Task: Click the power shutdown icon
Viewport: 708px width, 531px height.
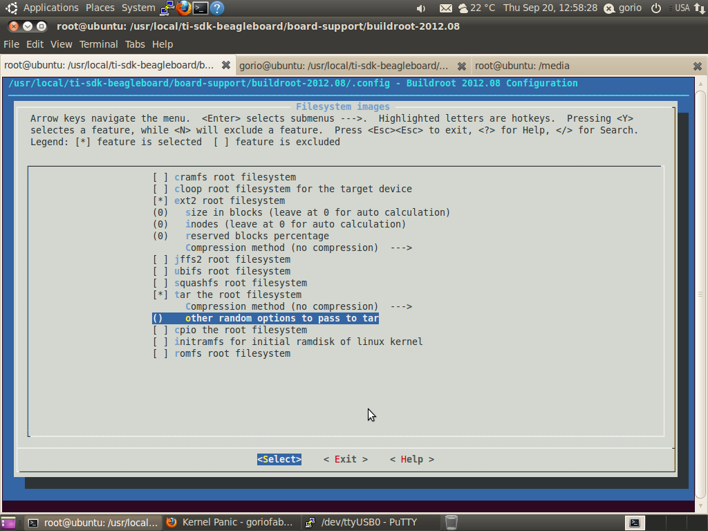Action: pyautogui.click(x=656, y=8)
